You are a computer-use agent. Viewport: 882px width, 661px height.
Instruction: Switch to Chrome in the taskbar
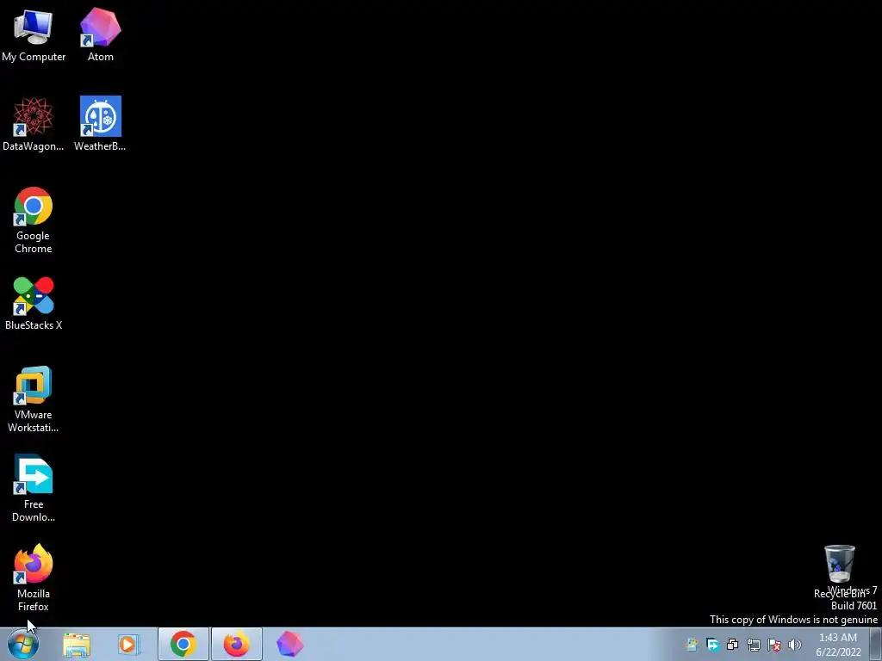[x=183, y=644]
